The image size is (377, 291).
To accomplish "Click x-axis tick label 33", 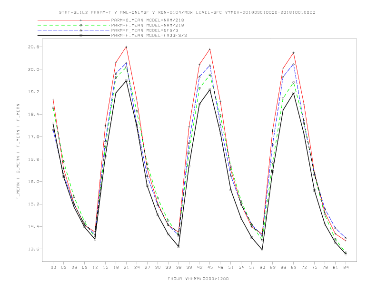I will pos(168,267).
